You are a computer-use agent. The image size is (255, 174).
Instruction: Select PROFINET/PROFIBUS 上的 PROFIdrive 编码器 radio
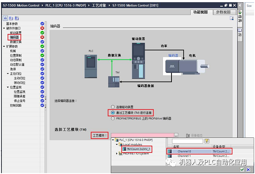click(x=113, y=118)
